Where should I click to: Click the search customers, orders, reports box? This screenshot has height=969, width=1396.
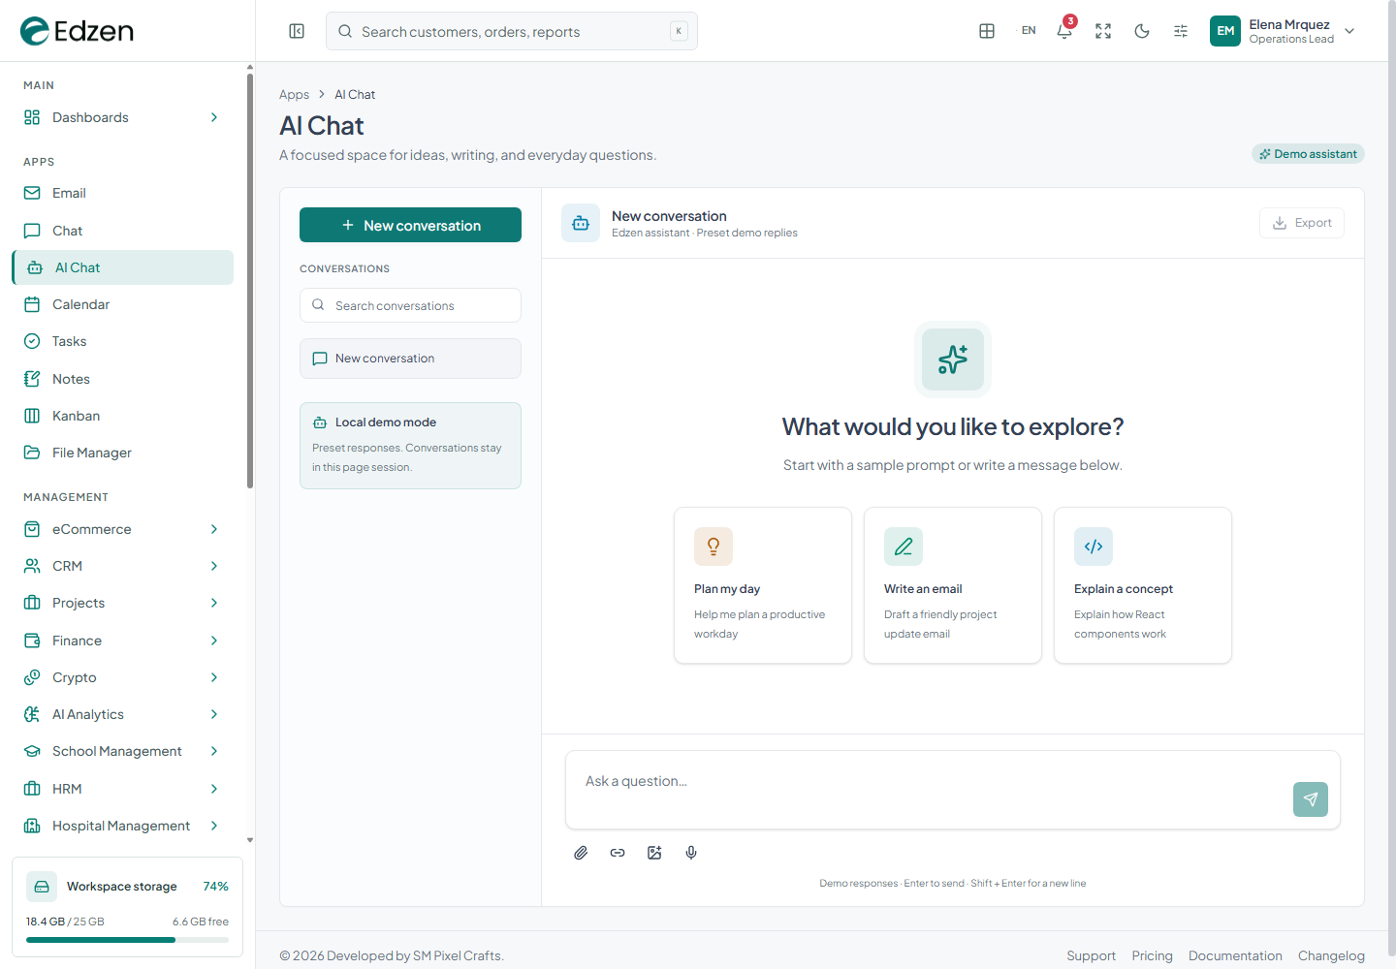(x=512, y=31)
